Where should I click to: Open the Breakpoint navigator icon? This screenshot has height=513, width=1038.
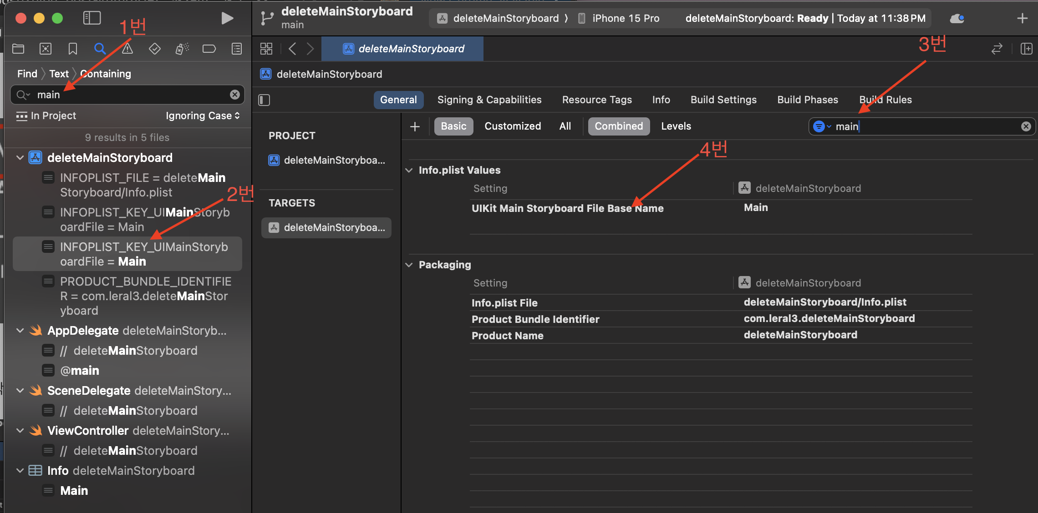209,49
